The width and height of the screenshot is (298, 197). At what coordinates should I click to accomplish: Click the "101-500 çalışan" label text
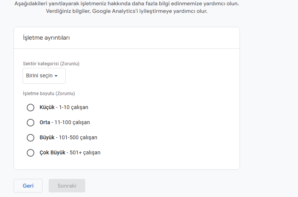[x=78, y=138]
